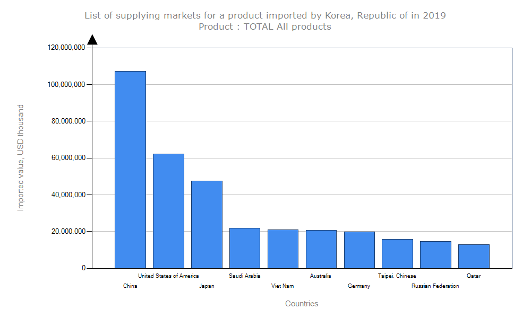Select the United States of America bar
Screen dimensions: 531x318
coord(168,211)
